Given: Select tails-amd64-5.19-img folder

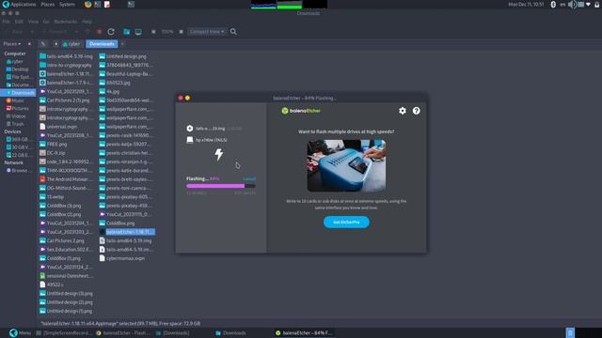Looking at the screenshot, I should (67, 56).
